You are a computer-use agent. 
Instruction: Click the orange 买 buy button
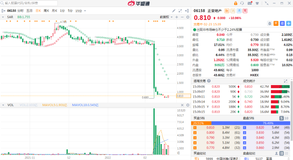coord(276,23)
